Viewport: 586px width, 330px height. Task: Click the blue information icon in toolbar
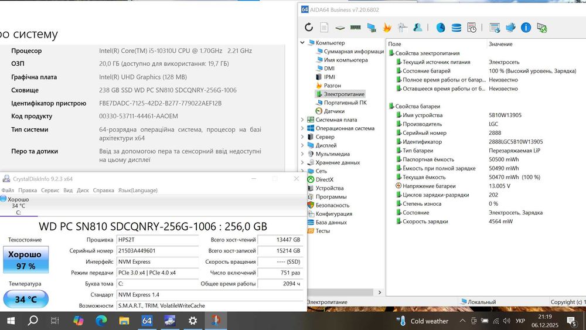click(x=526, y=28)
